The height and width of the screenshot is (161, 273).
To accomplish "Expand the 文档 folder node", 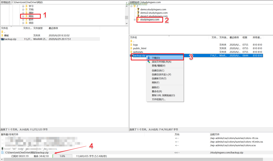I will 23,9.
